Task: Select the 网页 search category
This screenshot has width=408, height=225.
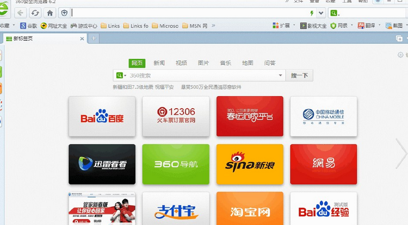Action: (137, 63)
